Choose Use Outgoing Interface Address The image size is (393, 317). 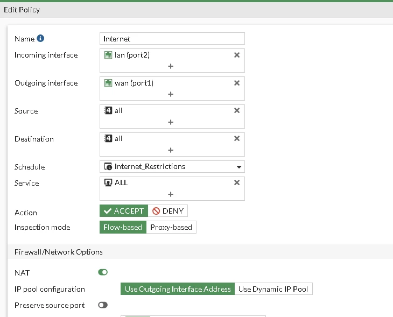(178, 289)
